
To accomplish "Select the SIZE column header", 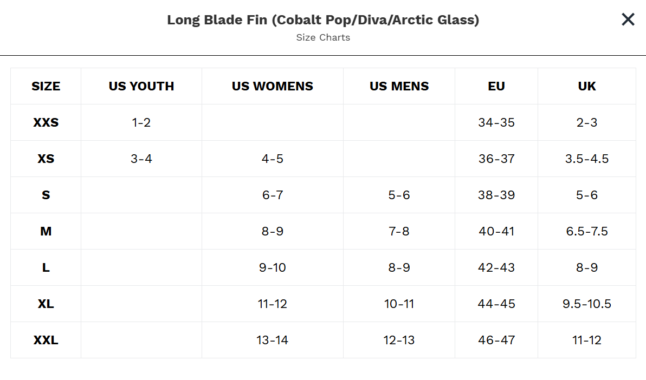I will tap(46, 86).
